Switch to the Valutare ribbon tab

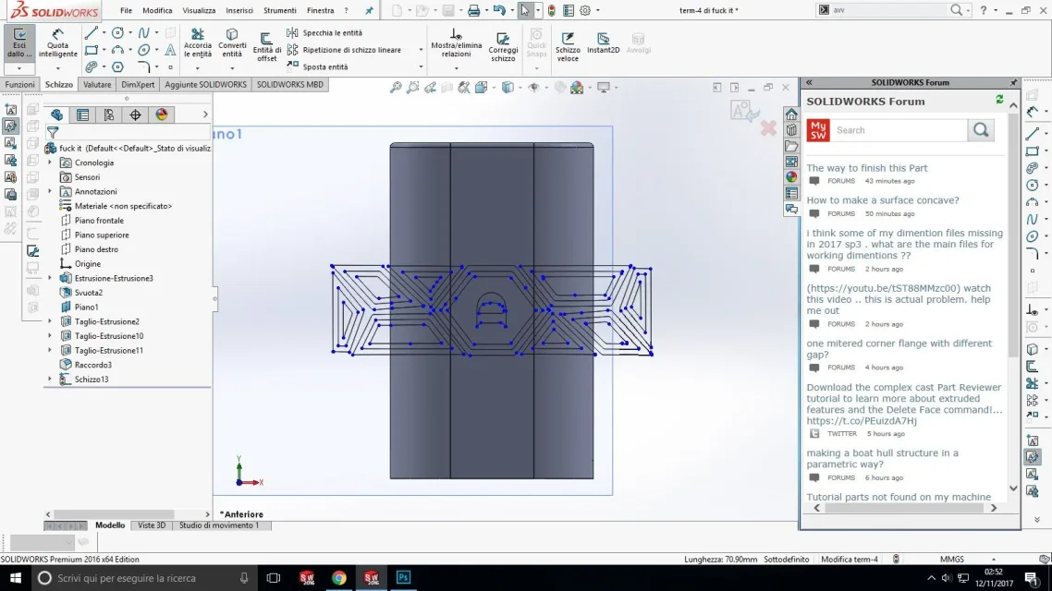click(x=97, y=84)
